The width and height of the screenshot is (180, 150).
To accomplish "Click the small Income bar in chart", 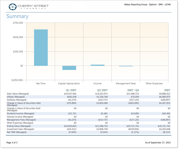I will point(97,65).
